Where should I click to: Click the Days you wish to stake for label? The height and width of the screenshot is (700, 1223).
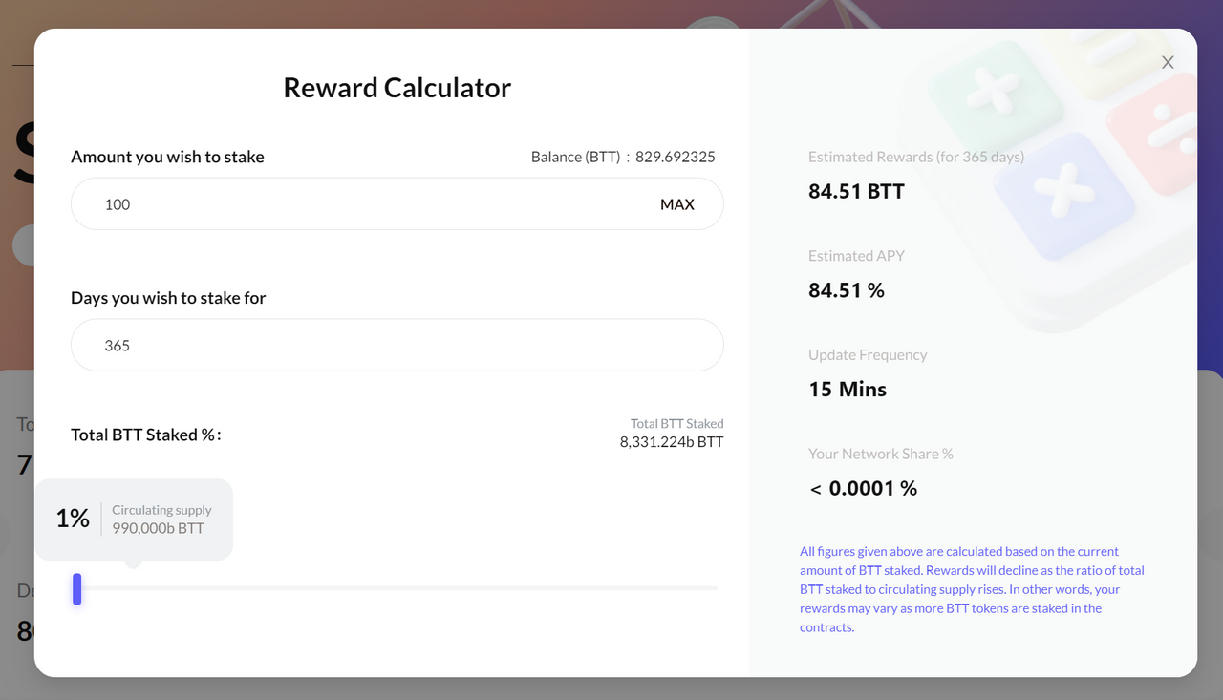click(168, 297)
